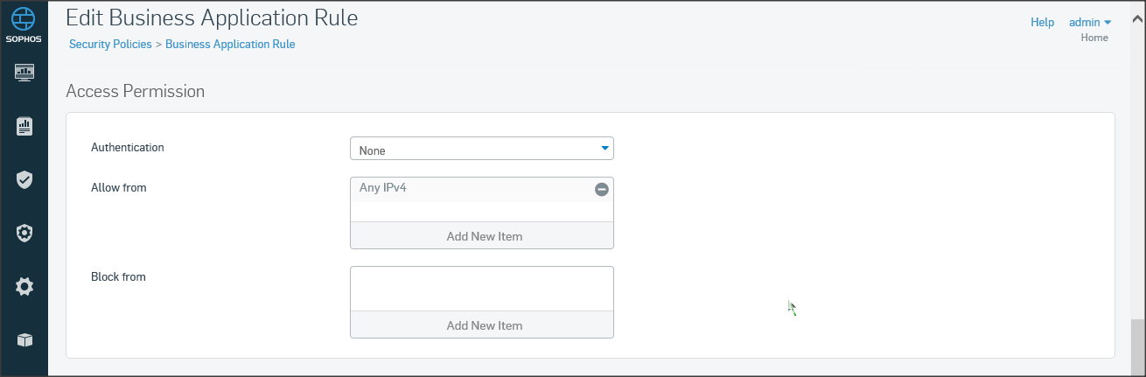Select the Any IPv4 entry
Screen dimensions: 1146x377
click(x=382, y=188)
